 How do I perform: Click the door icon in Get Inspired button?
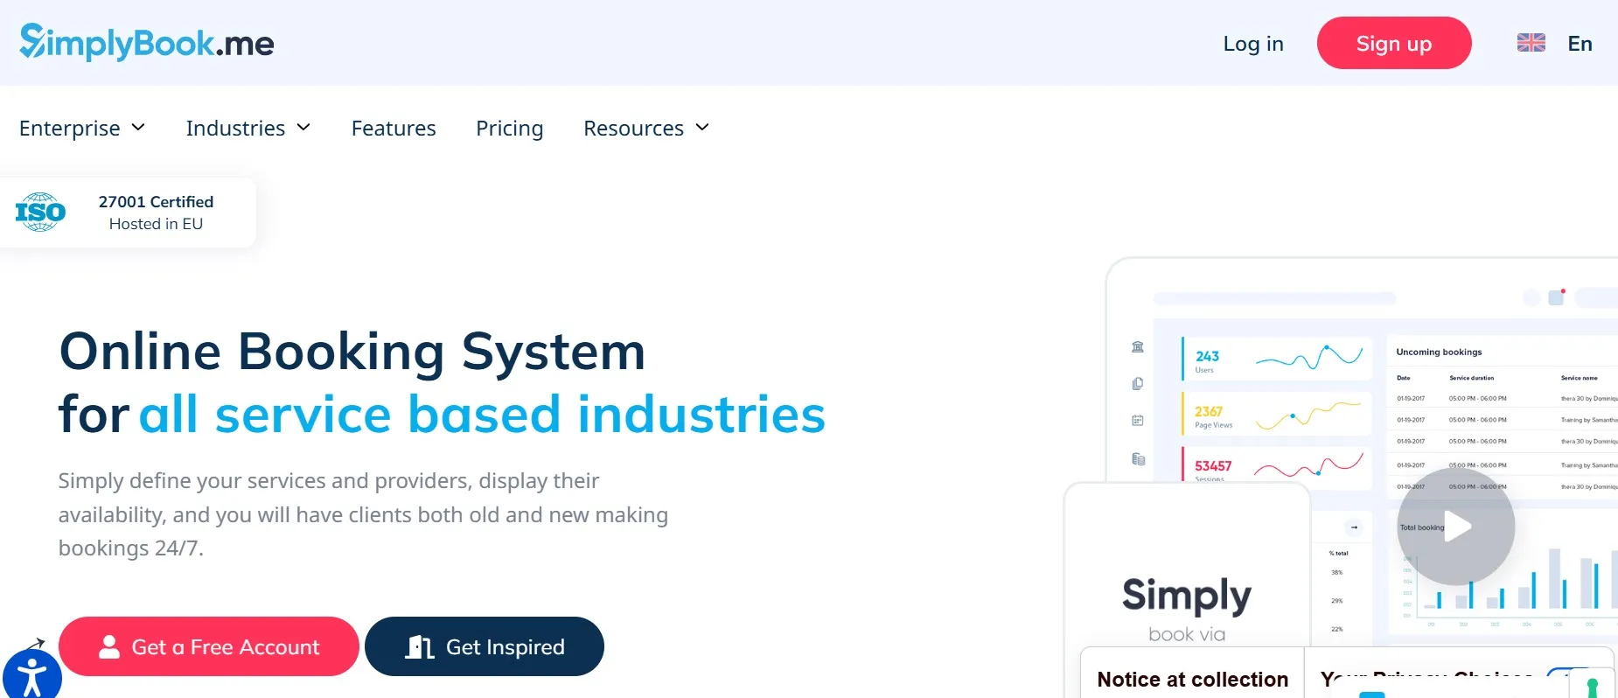click(x=420, y=646)
